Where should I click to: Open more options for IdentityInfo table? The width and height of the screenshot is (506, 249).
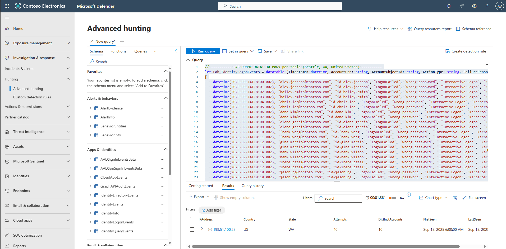(163, 213)
